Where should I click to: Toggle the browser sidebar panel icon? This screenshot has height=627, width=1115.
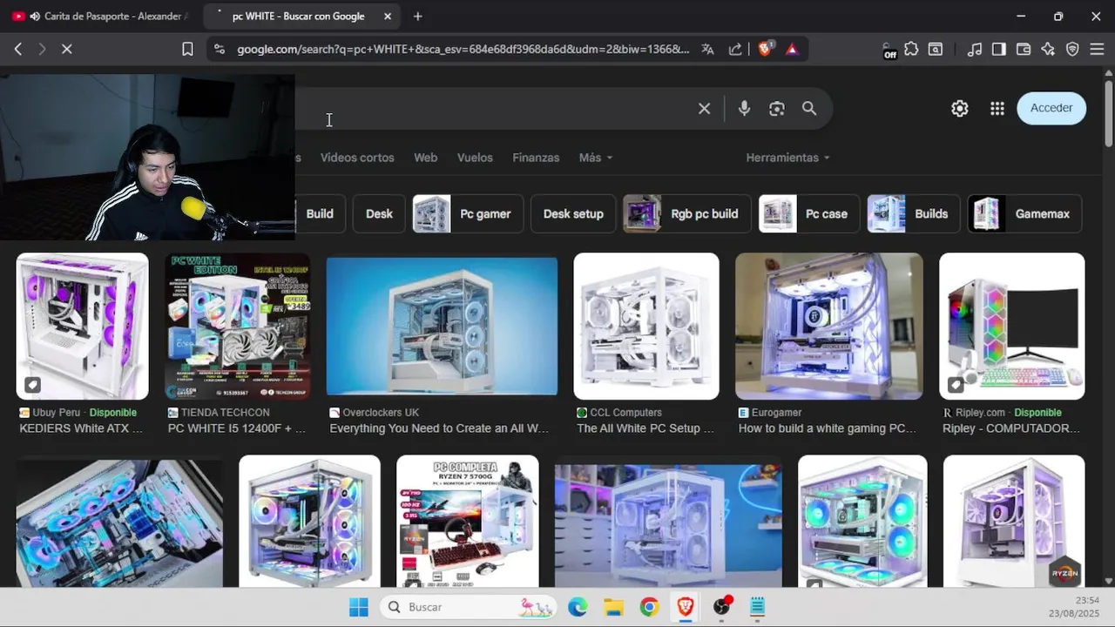pos(999,50)
